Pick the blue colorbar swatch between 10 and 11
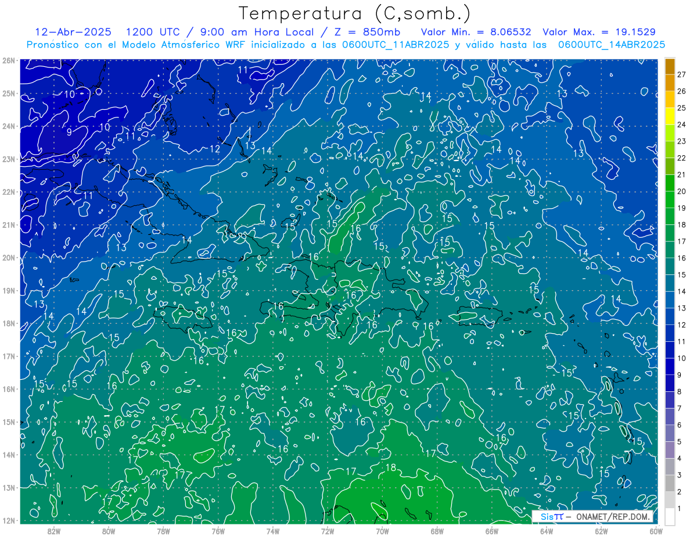697x539 pixels. (670, 350)
